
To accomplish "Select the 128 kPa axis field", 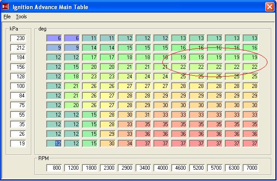I will point(18,77).
